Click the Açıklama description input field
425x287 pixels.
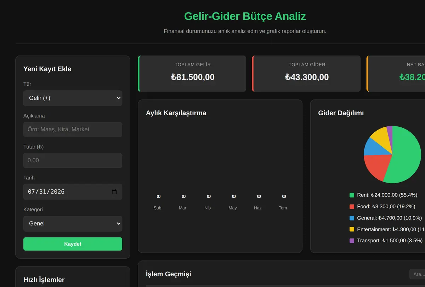73,130
